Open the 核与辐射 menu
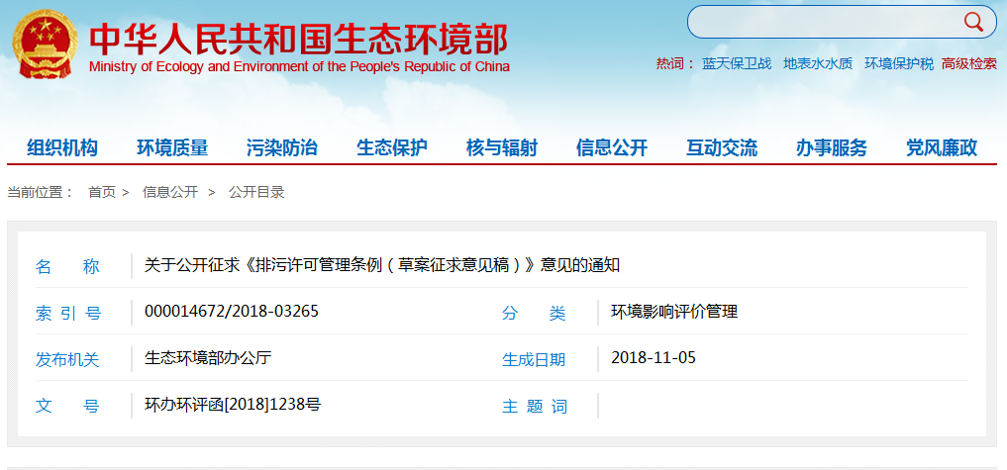The width and height of the screenshot is (1007, 470). pyautogui.click(x=502, y=148)
